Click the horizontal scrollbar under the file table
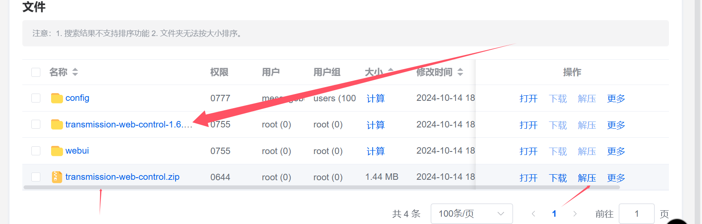 tap(322, 188)
